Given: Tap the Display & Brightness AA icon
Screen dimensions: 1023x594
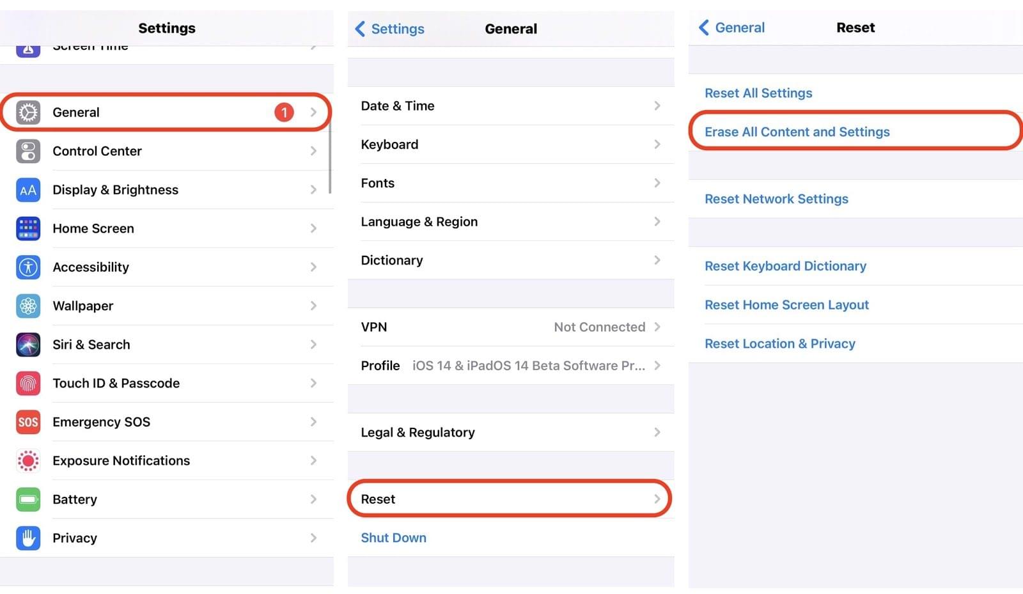Looking at the screenshot, I should [x=28, y=190].
